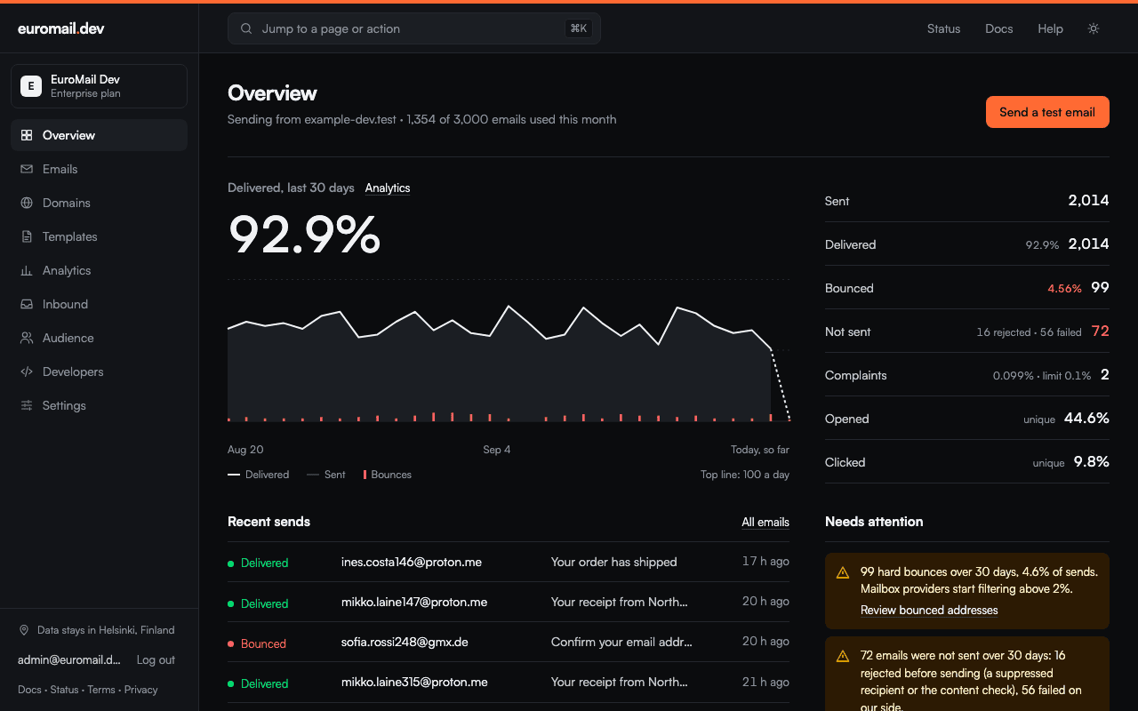Viewport: 1138px width, 711px height.
Task: Open All emails link
Action: 765,522
